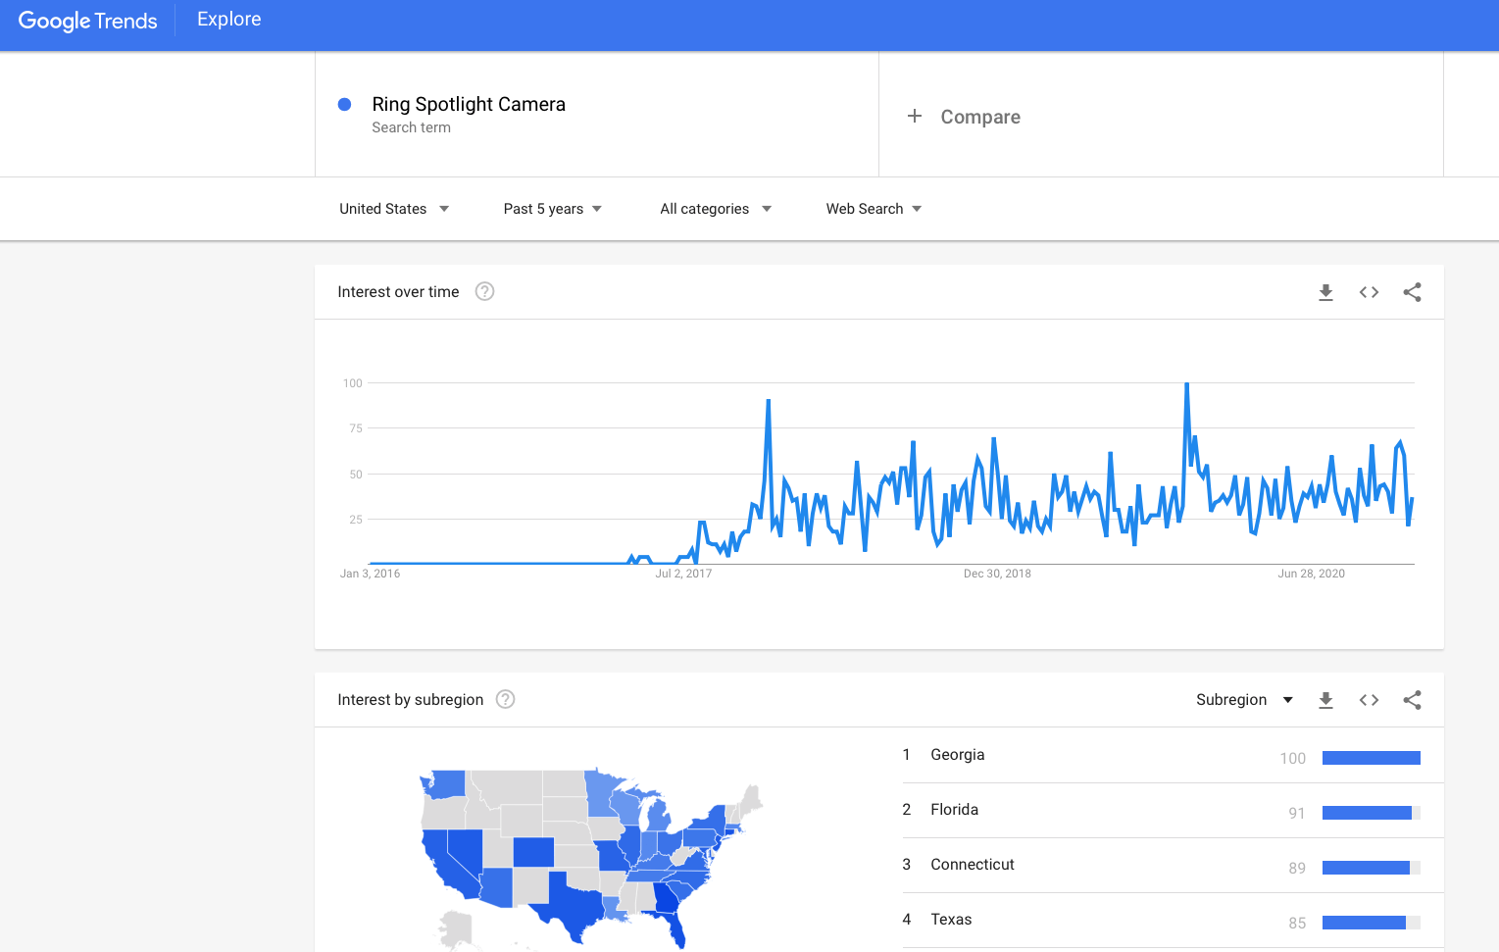This screenshot has width=1499, height=952.
Task: Select Florida in the subregion list
Action: tap(1173, 810)
